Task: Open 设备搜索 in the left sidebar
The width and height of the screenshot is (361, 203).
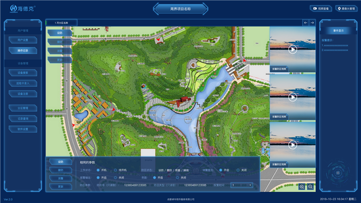Action: pos(23,73)
